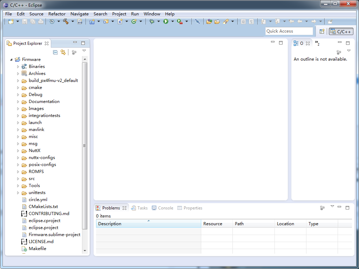Click the New Source File icon
The height and width of the screenshot is (269, 359).
click(120, 21)
